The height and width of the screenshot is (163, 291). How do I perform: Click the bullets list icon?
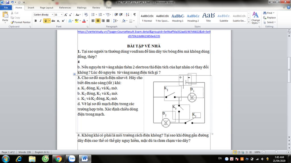pos(93,15)
